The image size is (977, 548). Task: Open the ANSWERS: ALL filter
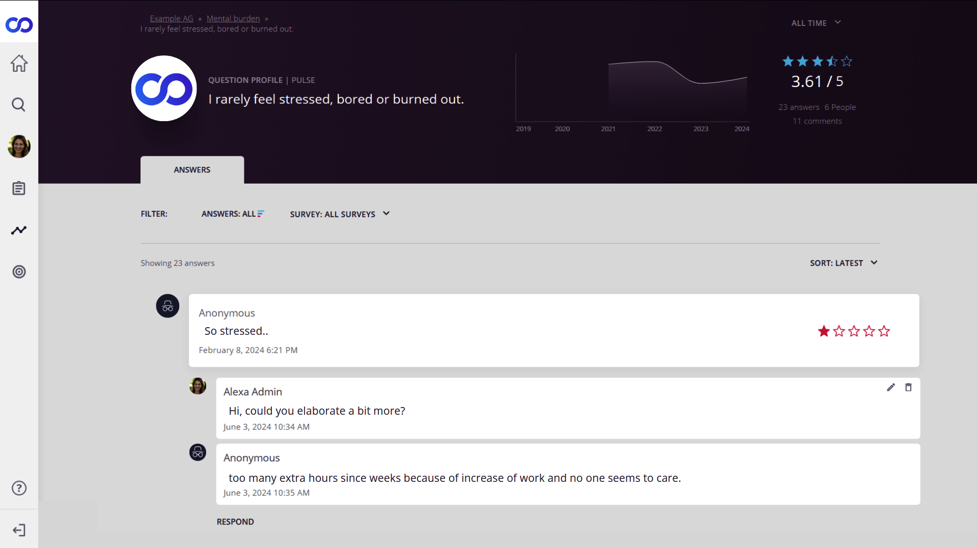tap(232, 214)
